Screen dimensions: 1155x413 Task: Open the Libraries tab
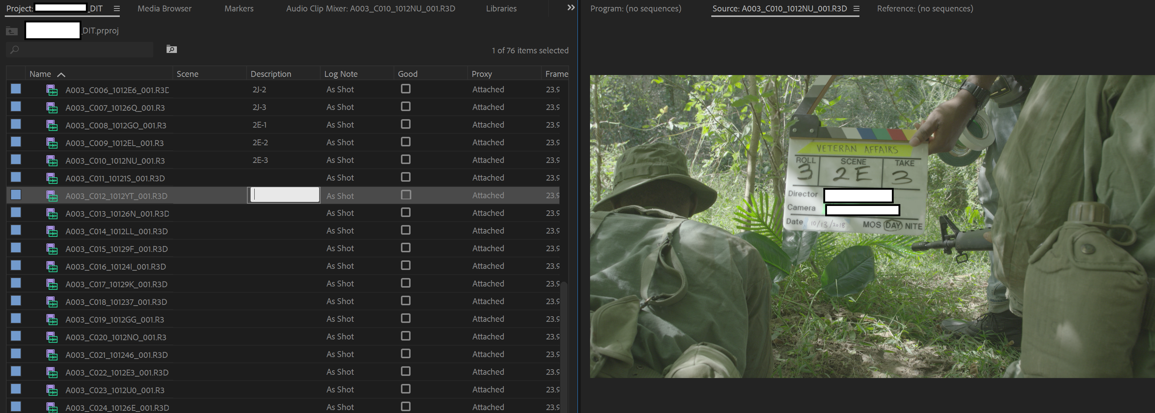pos(501,8)
